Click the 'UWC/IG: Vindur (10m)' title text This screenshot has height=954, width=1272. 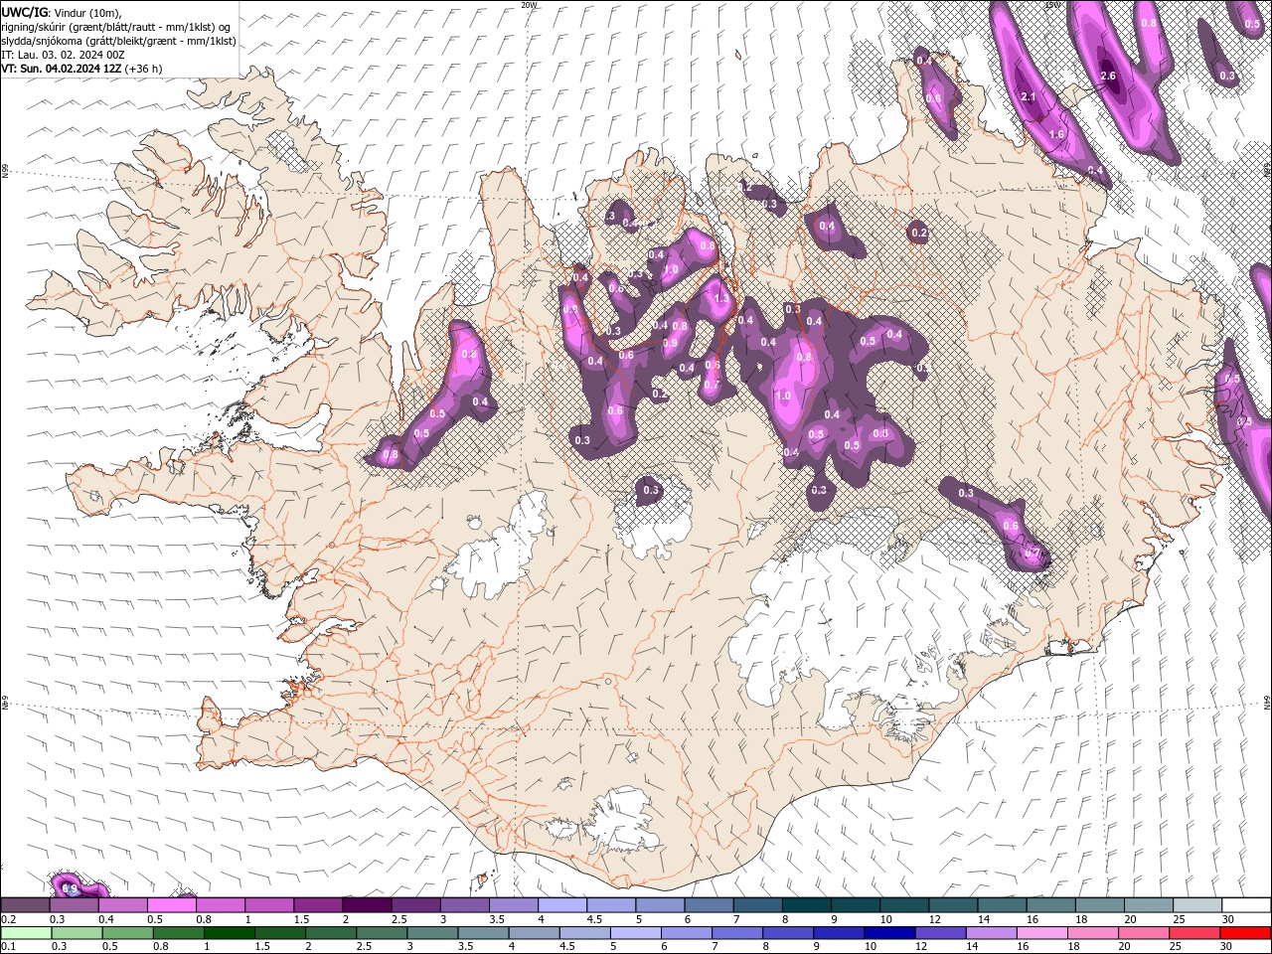62,12
